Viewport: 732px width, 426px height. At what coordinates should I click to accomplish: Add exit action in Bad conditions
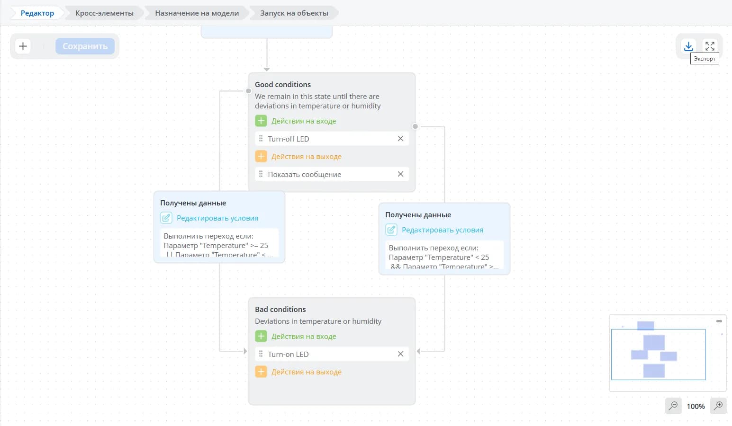(x=261, y=372)
